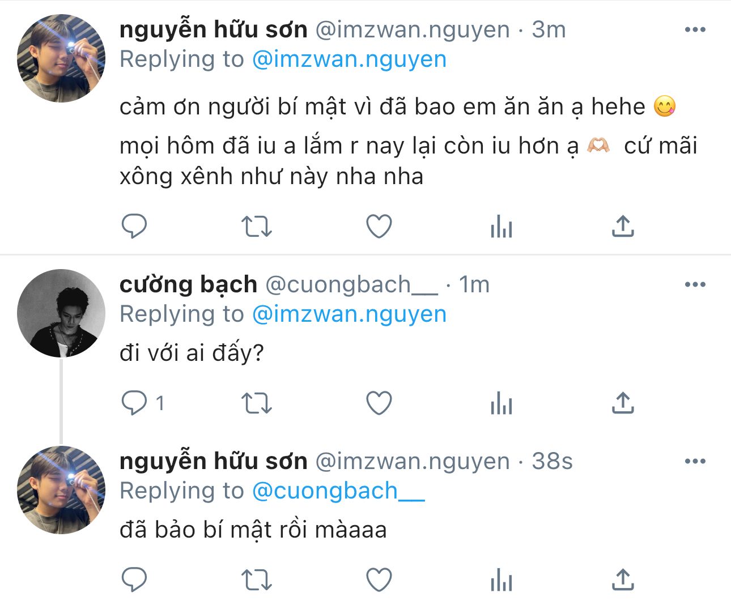The width and height of the screenshot is (731, 605).
Task: Open more options on the 38s-old reply
Action: 695,461
